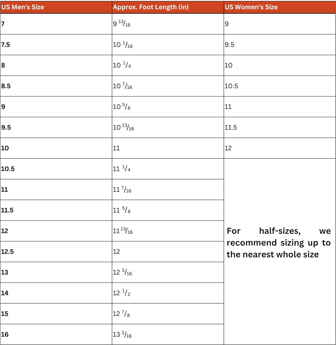Image resolution: width=336 pixels, height=345 pixels.
Task: Click women's size 11.5 cell
Action: coord(279,127)
